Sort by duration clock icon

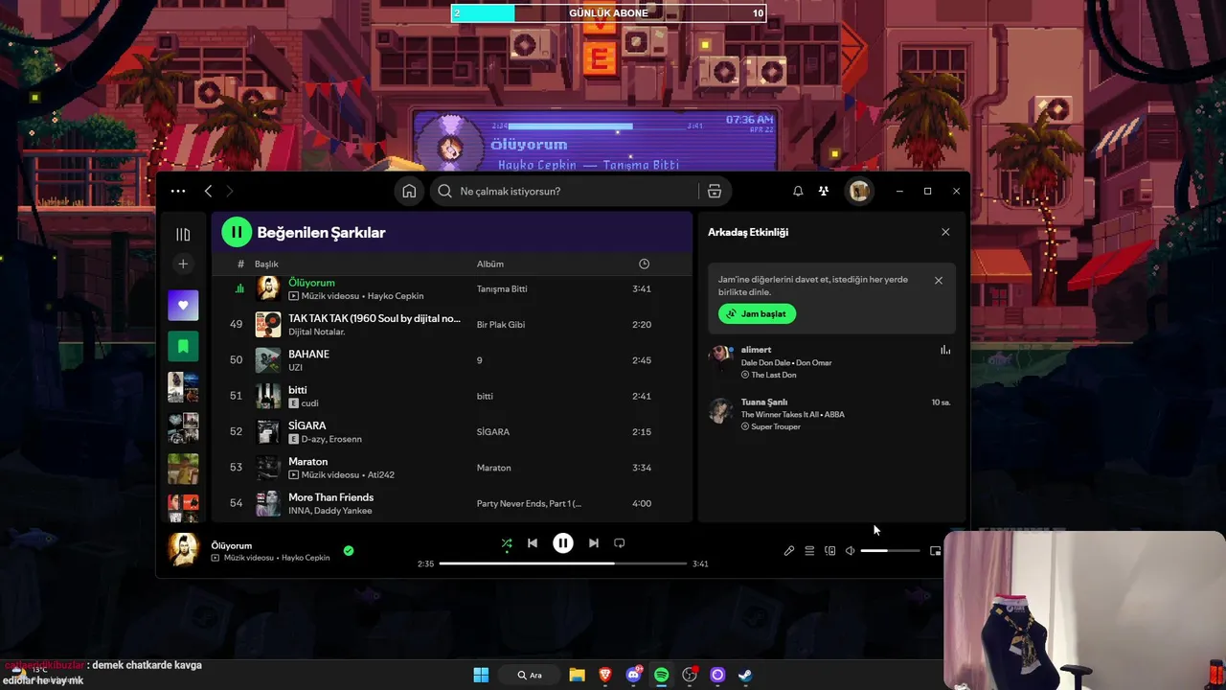(x=644, y=264)
